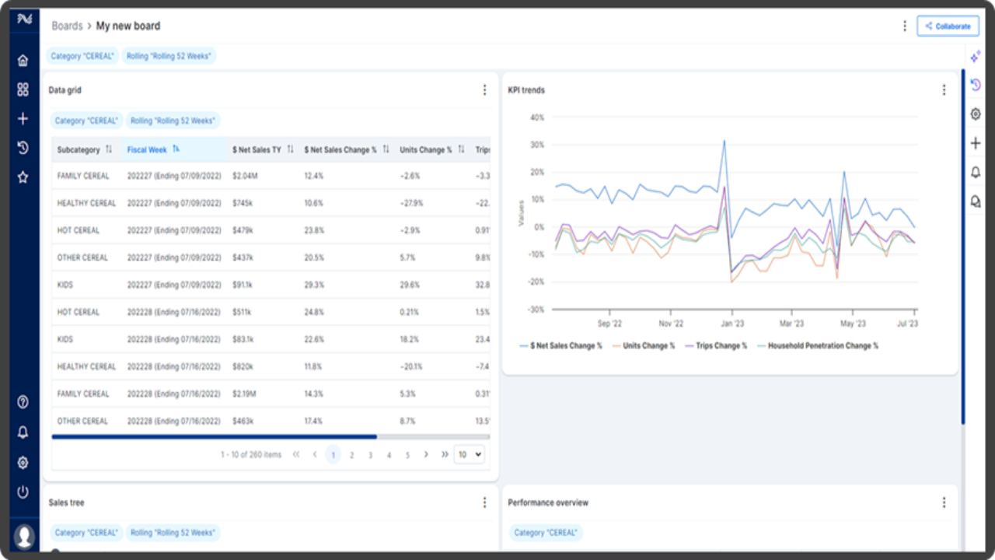
Task: Sort by Fiscal Week column
Action: [x=176, y=149]
